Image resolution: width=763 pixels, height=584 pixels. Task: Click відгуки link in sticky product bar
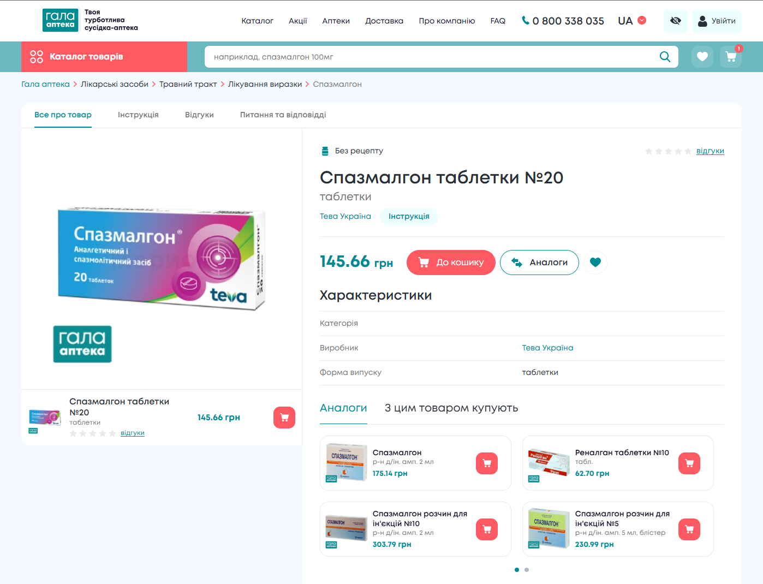pyautogui.click(x=133, y=433)
